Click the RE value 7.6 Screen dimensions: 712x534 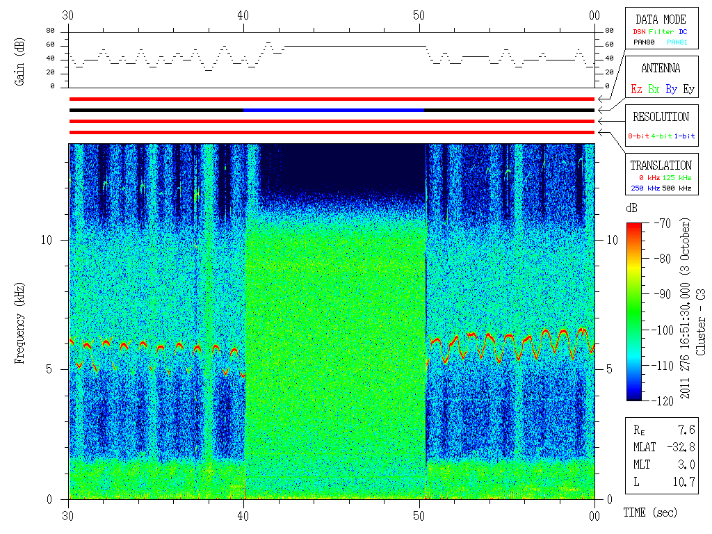686,430
